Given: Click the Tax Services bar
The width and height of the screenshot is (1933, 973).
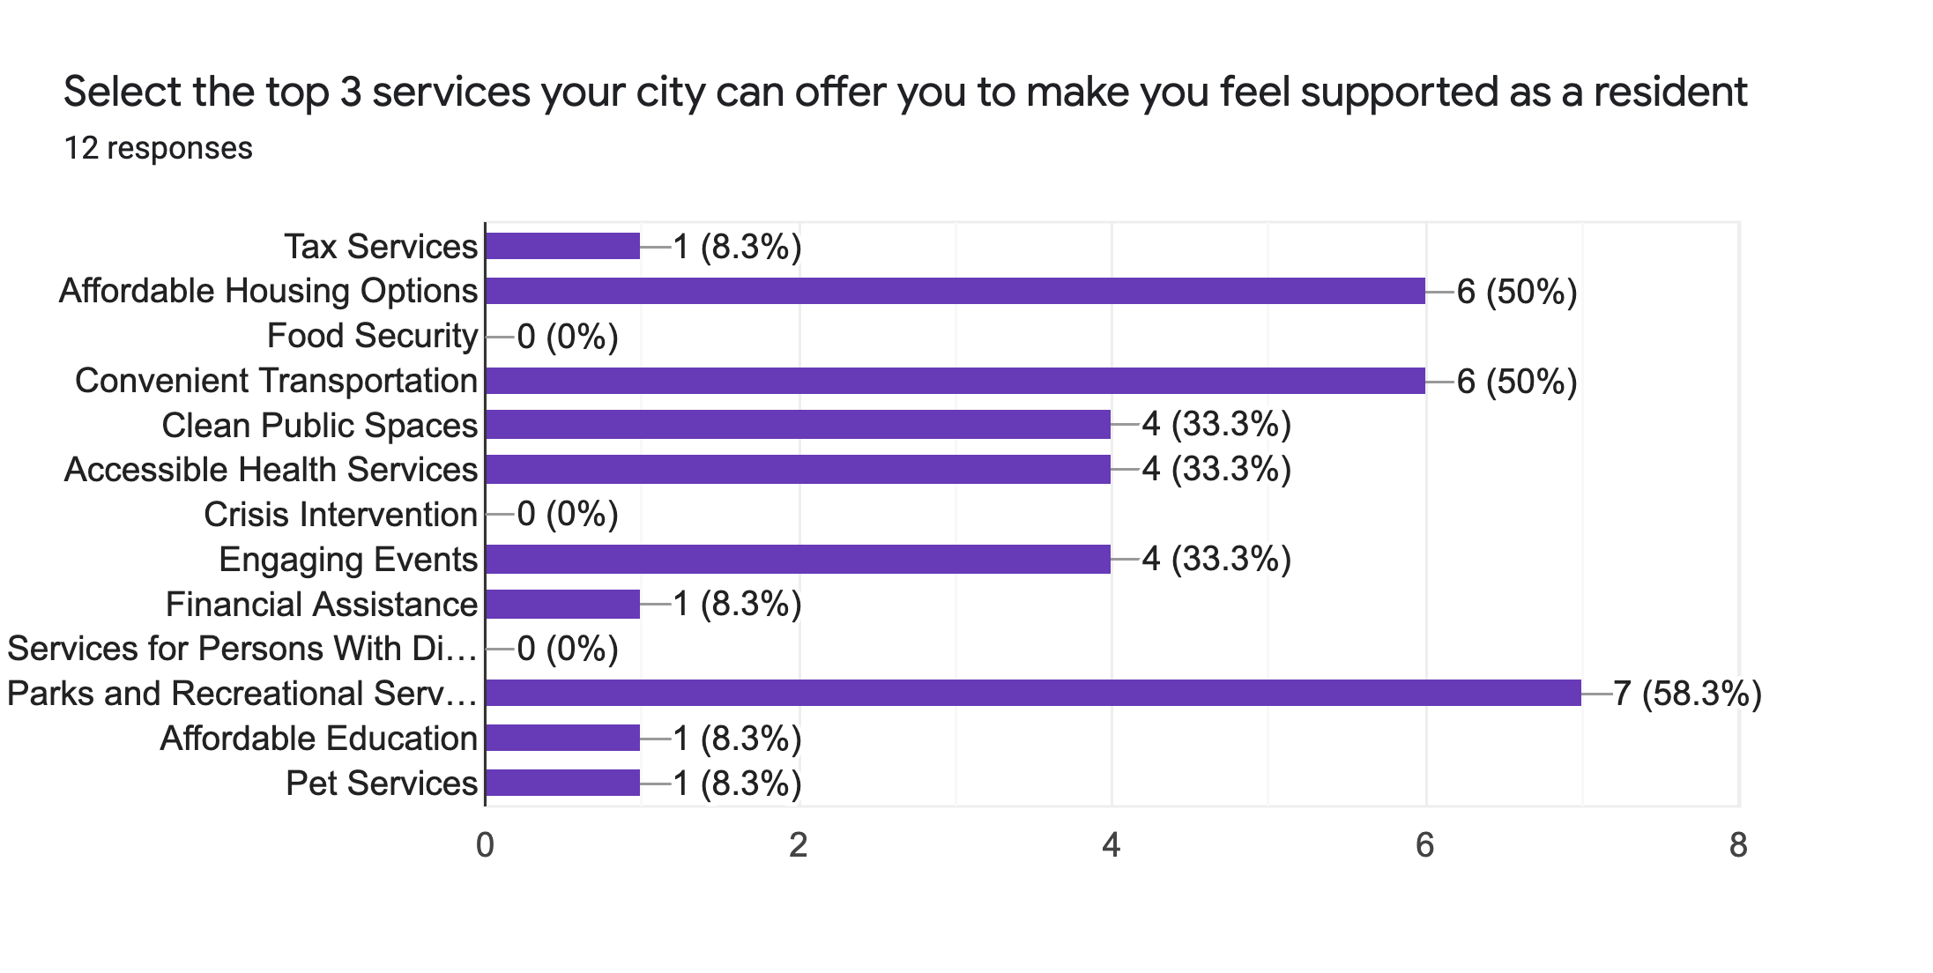Looking at the screenshot, I should click(563, 246).
